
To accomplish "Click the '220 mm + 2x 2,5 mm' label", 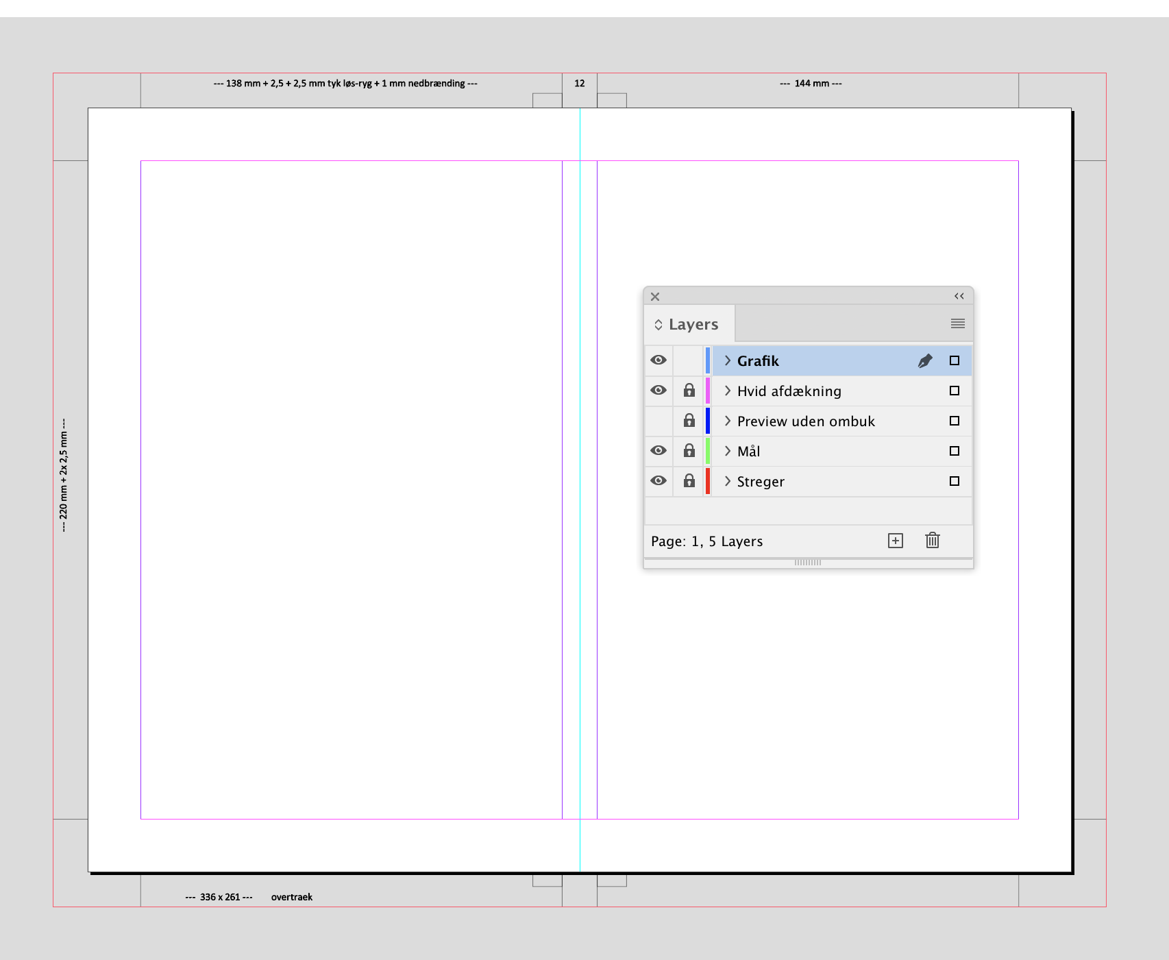I will click(63, 476).
